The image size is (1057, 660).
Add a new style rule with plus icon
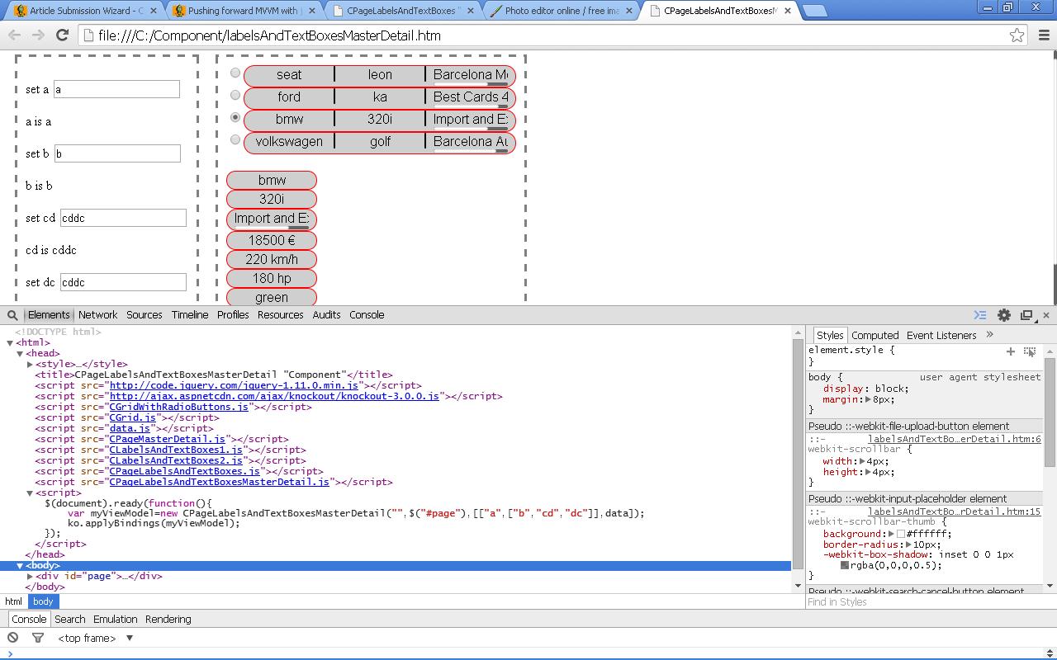tap(1010, 351)
